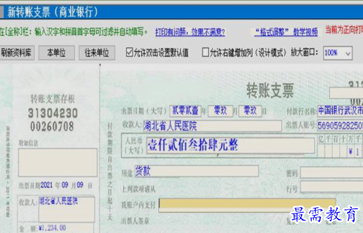The image size is (363, 233).
Task: Open the 打印有问题,效果不满意? link
Action: tap(190, 32)
